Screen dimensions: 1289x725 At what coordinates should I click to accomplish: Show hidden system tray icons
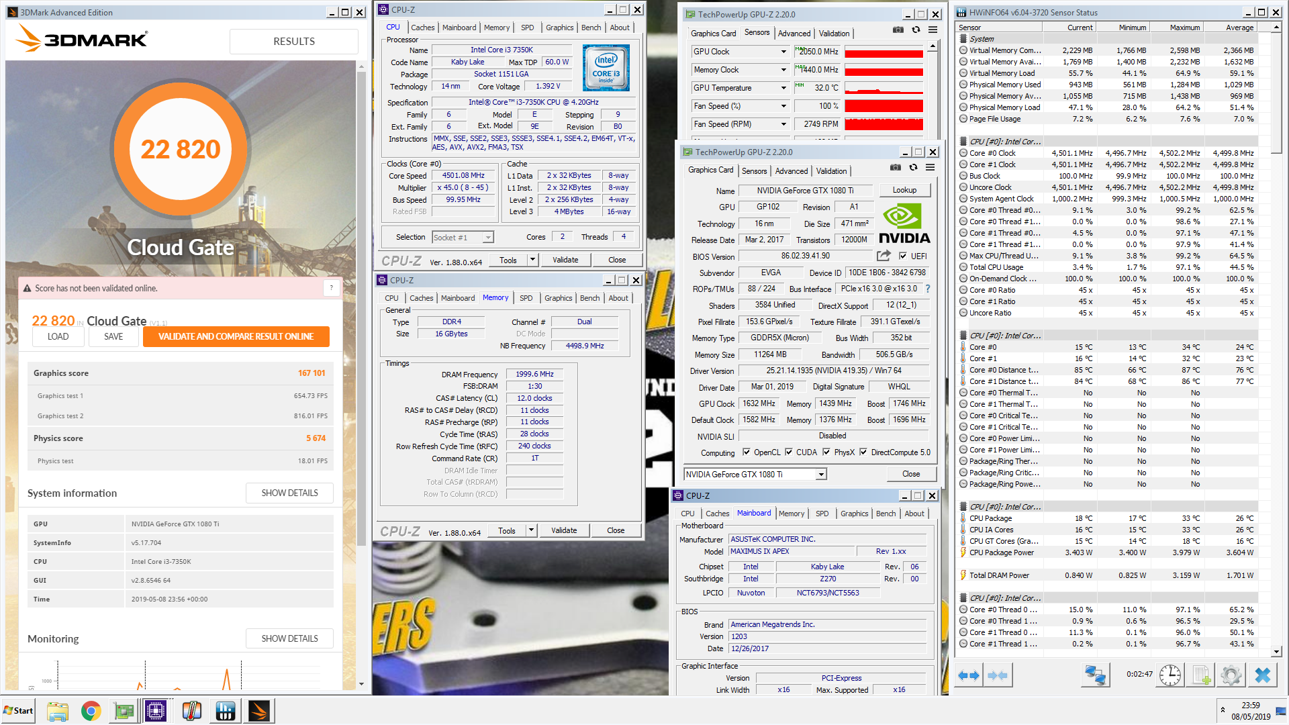tap(1223, 710)
